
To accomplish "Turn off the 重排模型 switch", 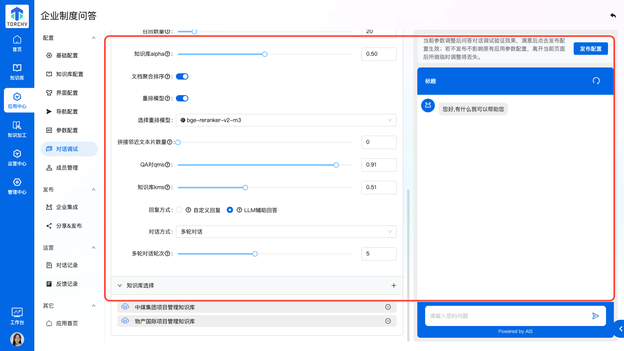I will (x=182, y=98).
